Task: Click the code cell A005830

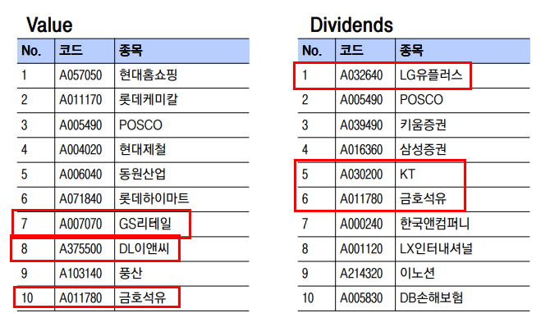Action: (361, 298)
